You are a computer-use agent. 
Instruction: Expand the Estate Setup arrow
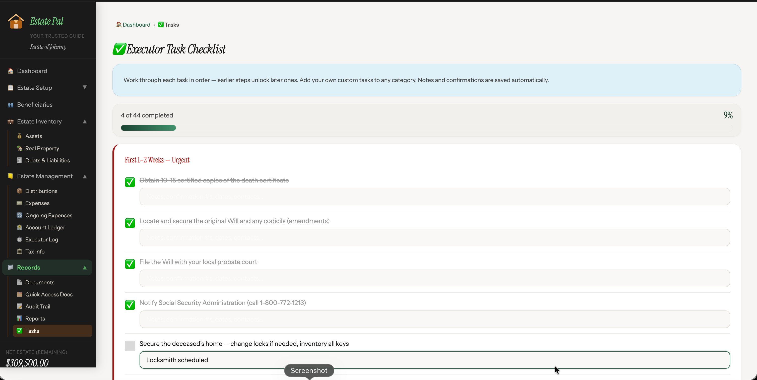pyautogui.click(x=85, y=87)
